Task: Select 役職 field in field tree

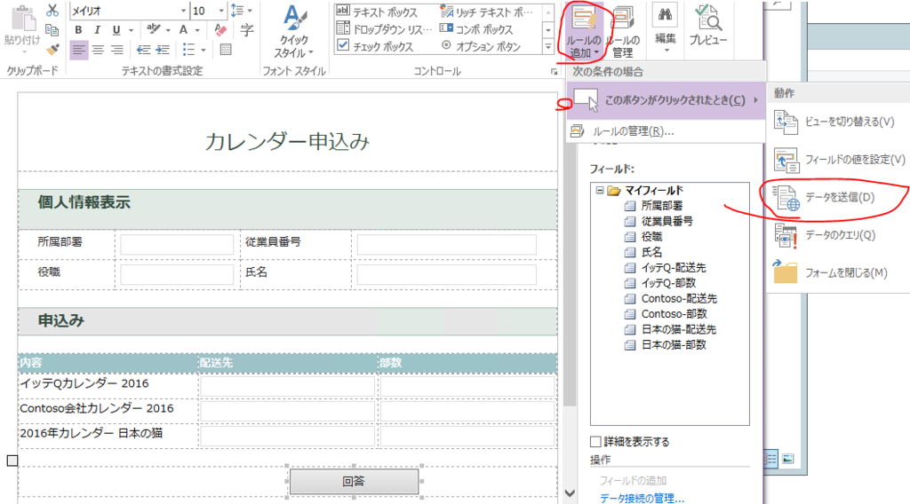Action: 651,237
